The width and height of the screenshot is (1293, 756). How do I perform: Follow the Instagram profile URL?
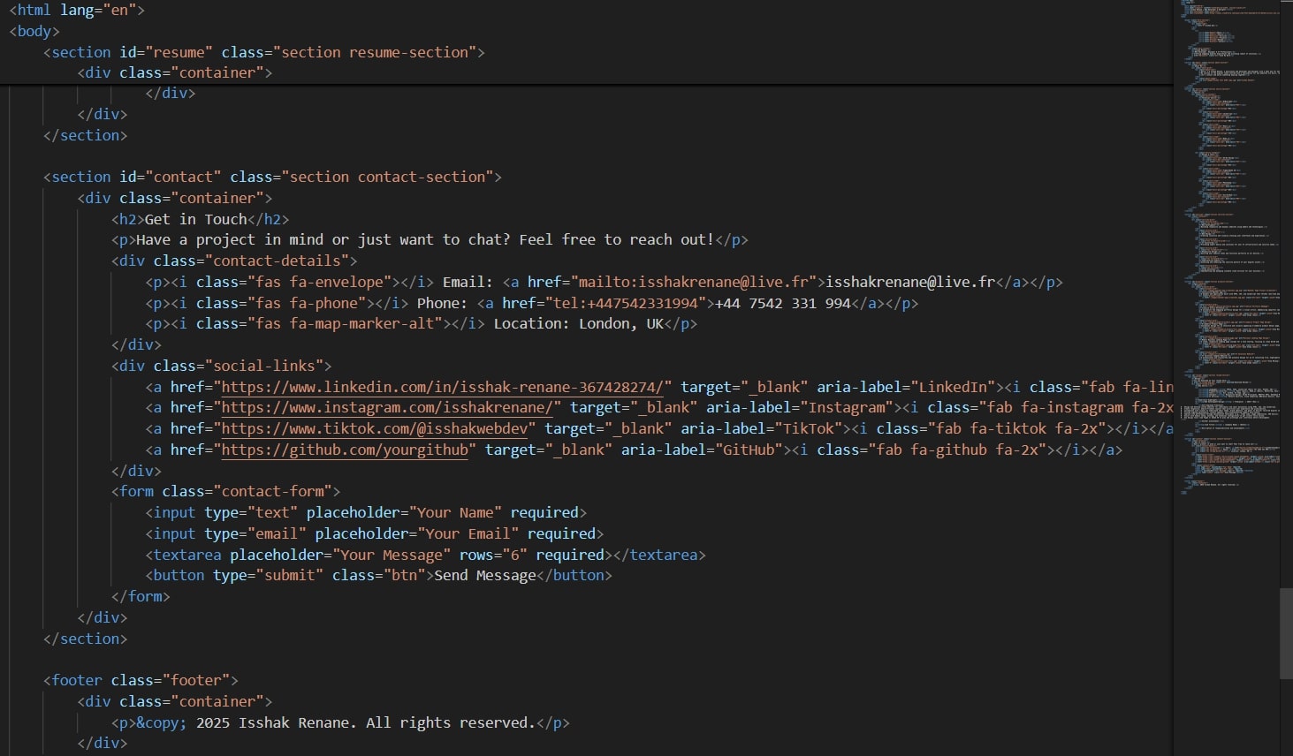[x=387, y=408]
